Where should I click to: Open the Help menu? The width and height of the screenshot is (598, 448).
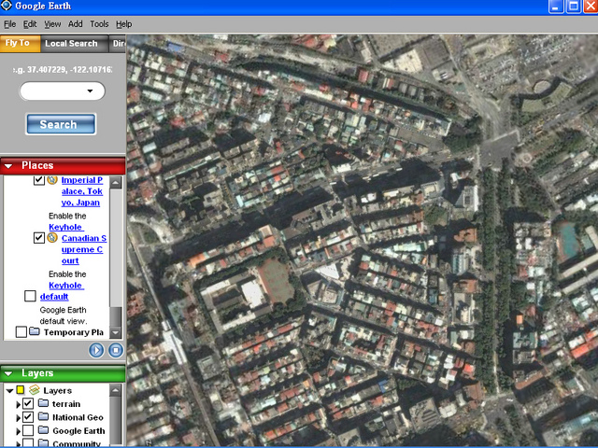(124, 24)
